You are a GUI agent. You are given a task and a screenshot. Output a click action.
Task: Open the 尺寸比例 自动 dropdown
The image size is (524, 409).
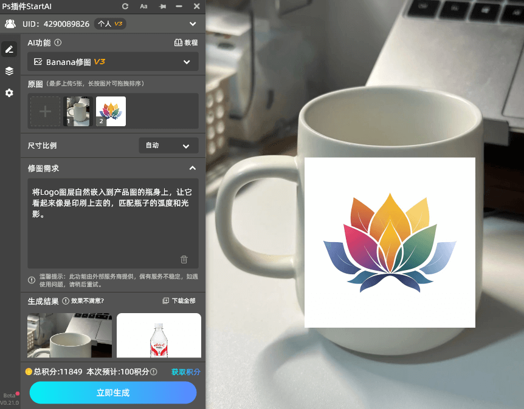click(x=168, y=146)
